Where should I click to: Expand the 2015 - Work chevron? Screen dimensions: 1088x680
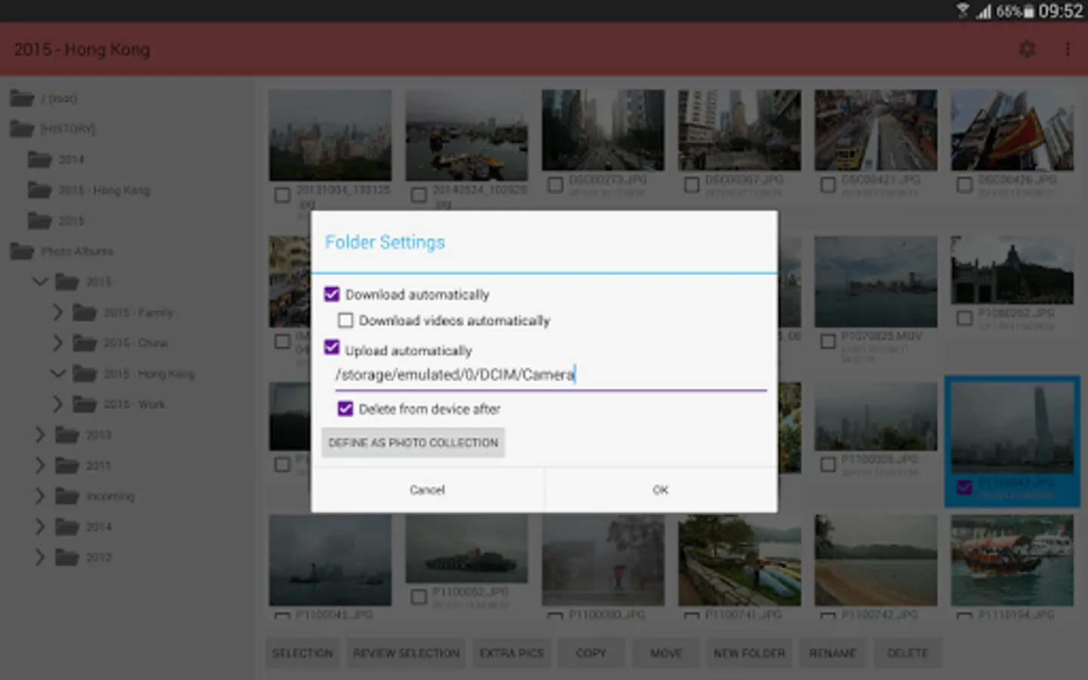[57, 404]
